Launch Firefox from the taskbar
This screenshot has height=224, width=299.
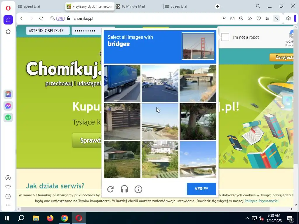tap(50, 218)
